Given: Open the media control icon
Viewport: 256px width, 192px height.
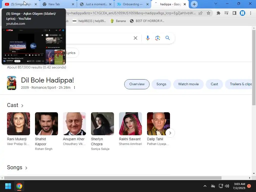Looking at the screenshot, I should tap(226, 13).
